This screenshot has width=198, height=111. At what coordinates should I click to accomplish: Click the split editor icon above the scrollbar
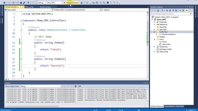[x=148, y=12]
